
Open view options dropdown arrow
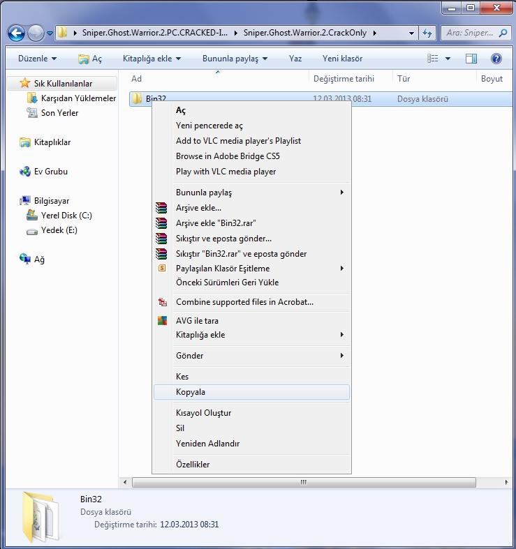point(448,59)
